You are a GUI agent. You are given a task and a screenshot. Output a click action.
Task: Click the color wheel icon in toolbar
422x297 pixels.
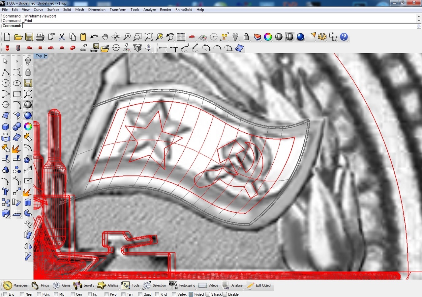[268, 37]
